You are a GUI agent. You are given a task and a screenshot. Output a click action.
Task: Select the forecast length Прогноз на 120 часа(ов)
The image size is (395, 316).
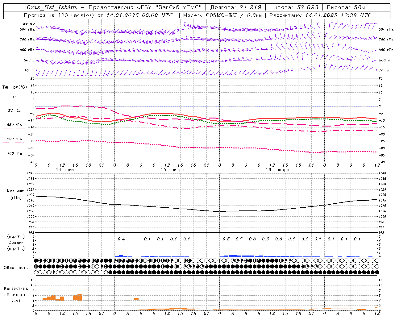60,15
